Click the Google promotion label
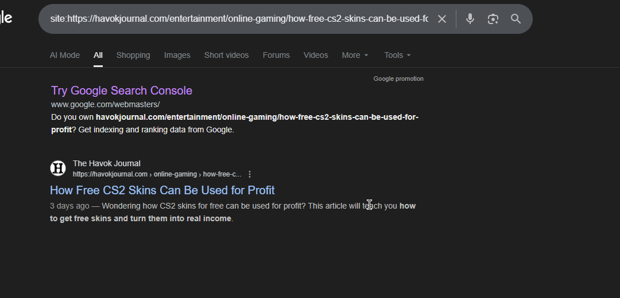Screen dimensions: 620x298 point(398,79)
